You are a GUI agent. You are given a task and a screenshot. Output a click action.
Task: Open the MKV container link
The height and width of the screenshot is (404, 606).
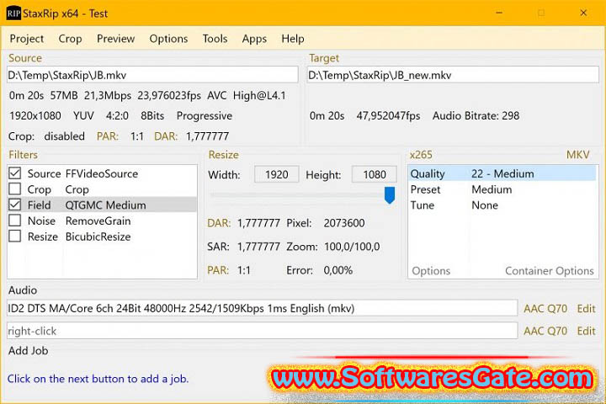pos(577,155)
